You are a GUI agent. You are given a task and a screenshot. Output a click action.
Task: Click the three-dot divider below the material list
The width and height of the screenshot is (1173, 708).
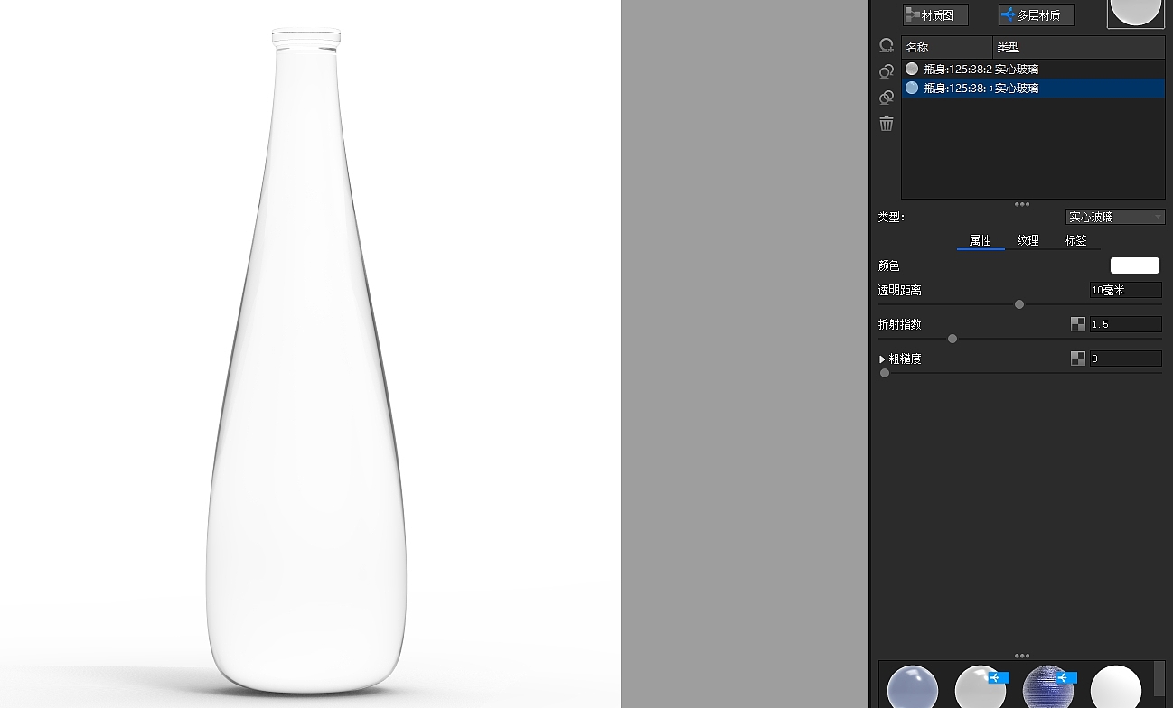(x=1022, y=204)
